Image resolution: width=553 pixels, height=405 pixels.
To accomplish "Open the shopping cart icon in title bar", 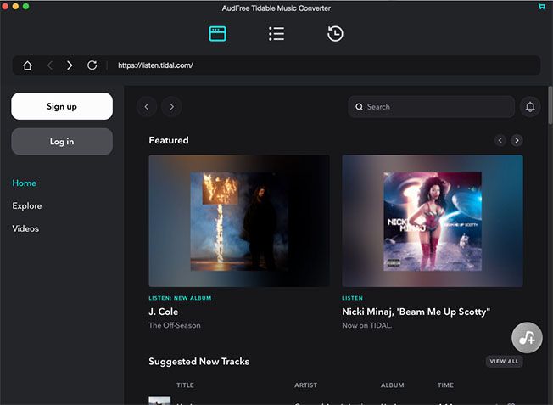I will [541, 6].
